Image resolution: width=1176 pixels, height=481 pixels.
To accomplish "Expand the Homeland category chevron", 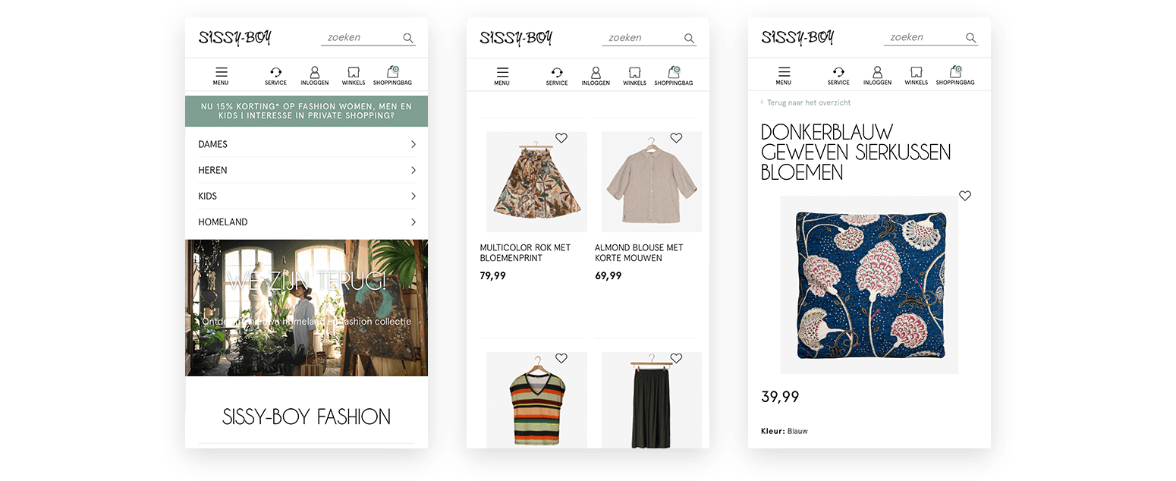I will point(413,222).
